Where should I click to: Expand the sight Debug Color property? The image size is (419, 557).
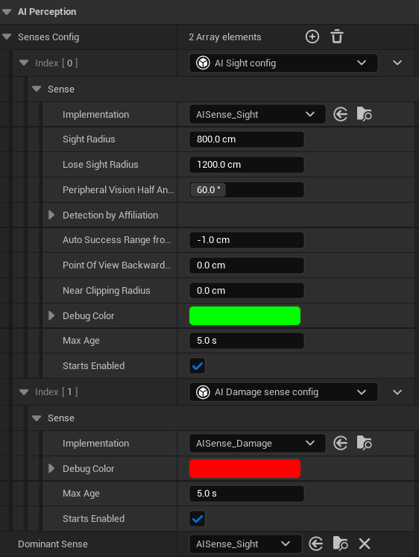[51, 315]
